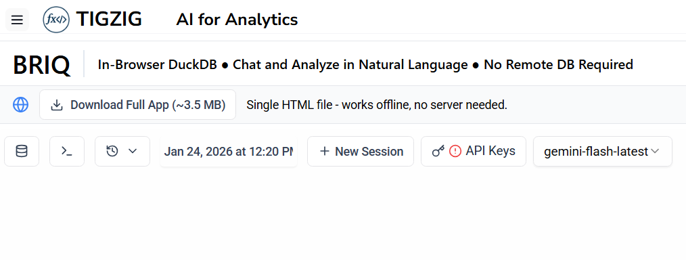Click the key icon on API Keys

pos(438,152)
